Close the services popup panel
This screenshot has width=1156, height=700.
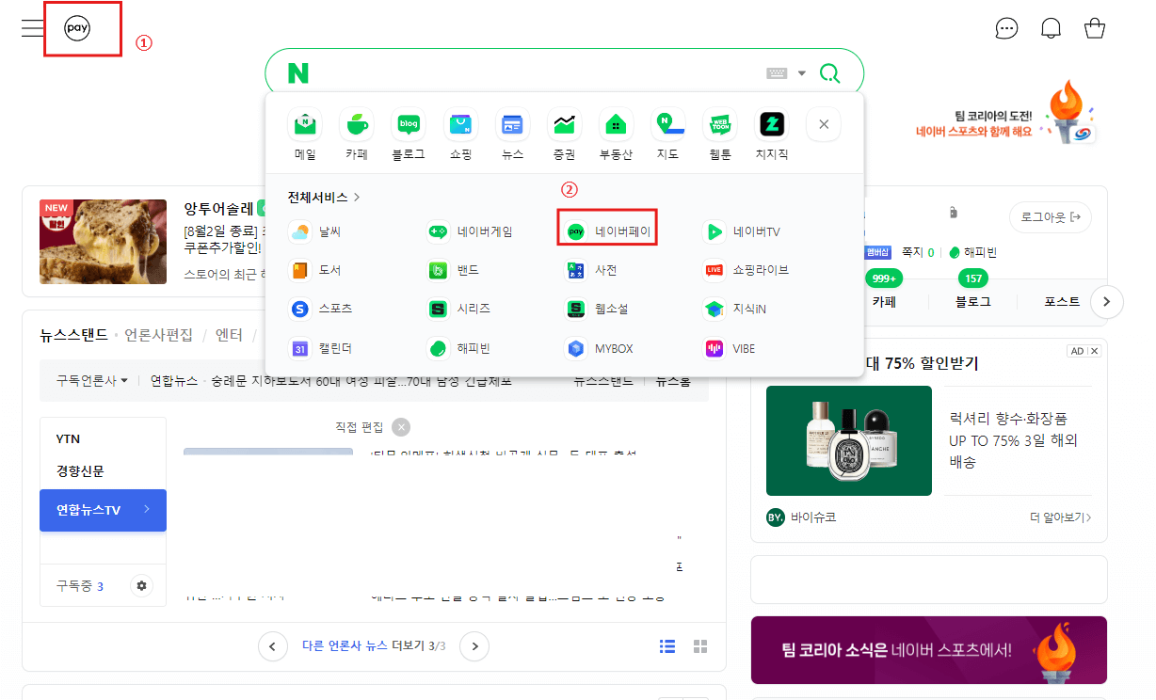coord(824,124)
